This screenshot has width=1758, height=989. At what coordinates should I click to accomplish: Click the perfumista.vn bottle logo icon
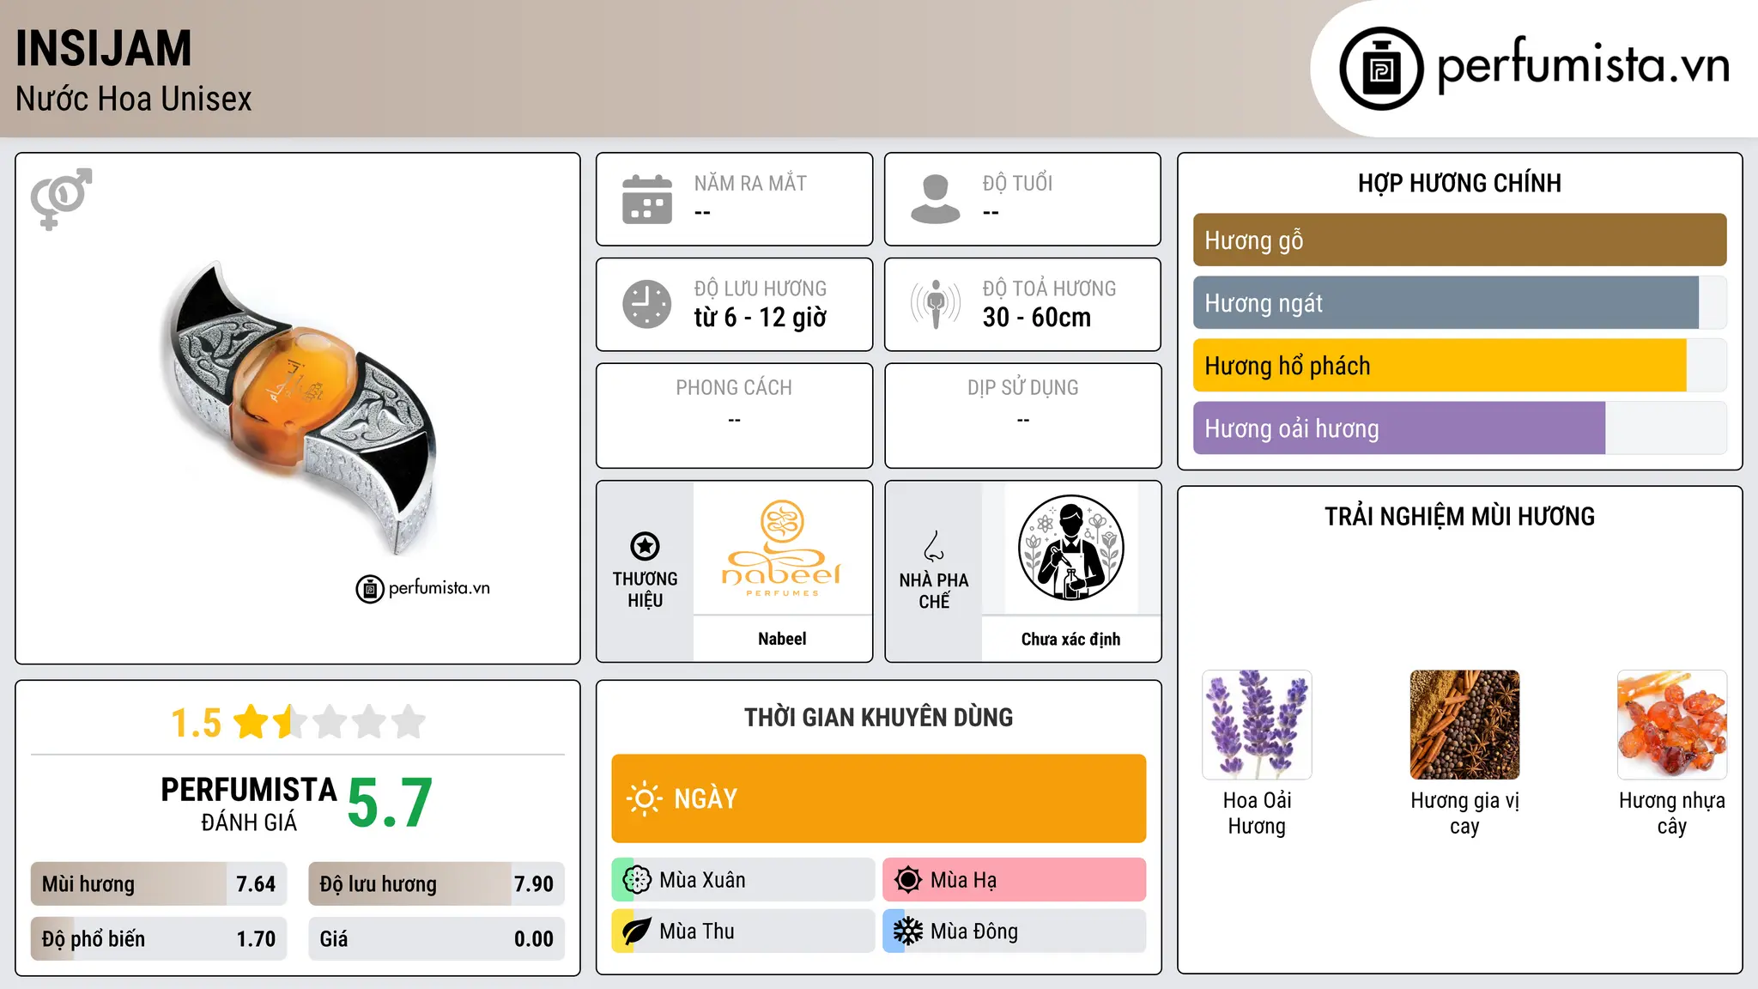point(1381,69)
